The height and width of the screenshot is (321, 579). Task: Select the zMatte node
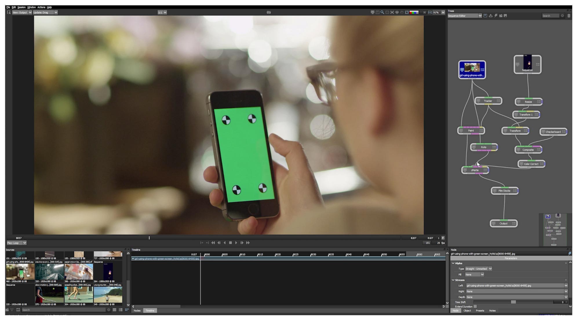pos(475,170)
